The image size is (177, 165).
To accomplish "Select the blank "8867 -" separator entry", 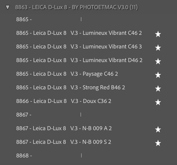I will tap(24, 115).
